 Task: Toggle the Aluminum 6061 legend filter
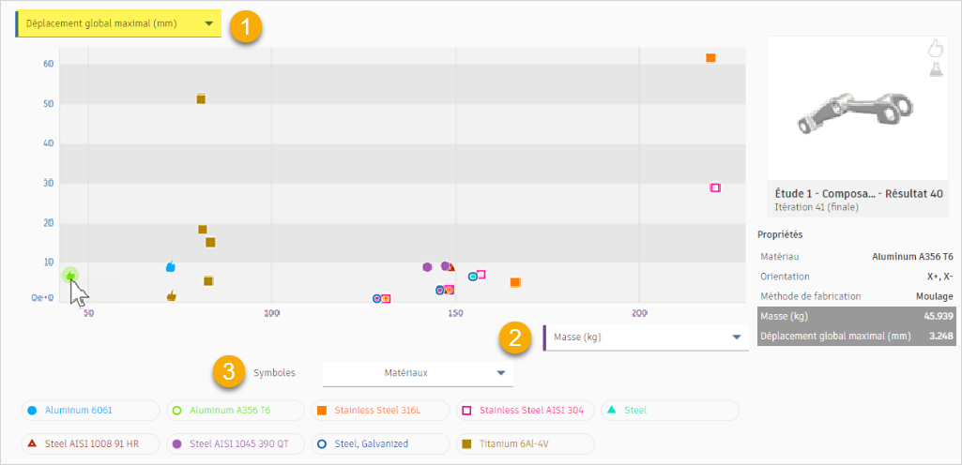(x=91, y=411)
